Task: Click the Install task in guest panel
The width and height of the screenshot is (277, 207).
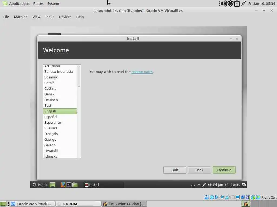Action: (103, 185)
